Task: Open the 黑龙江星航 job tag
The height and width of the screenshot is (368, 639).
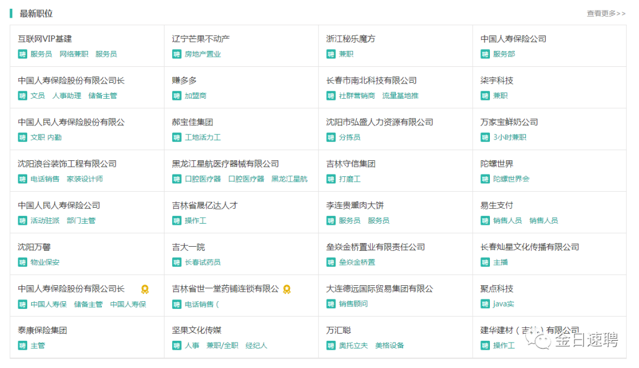Action: pyautogui.click(x=289, y=179)
